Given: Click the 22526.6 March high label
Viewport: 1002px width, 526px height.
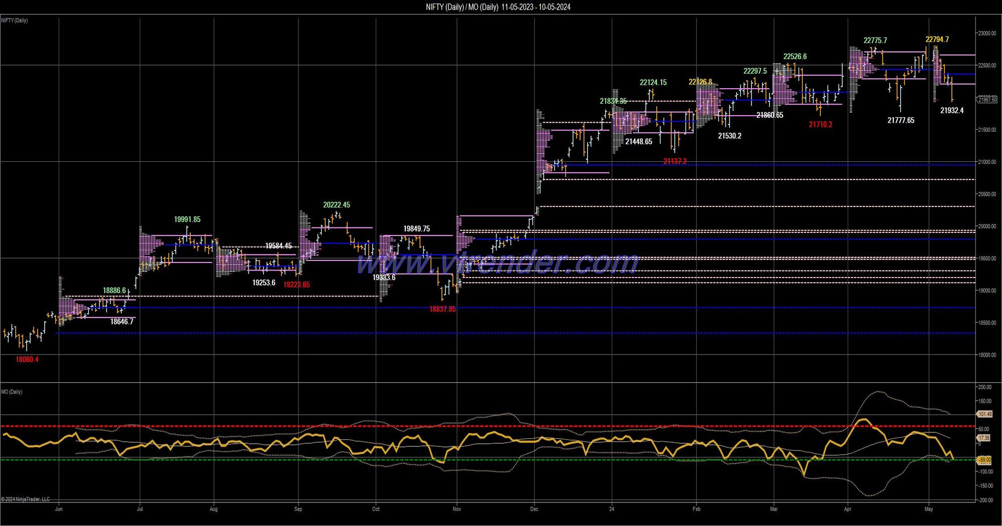Looking at the screenshot, I should coord(795,57).
